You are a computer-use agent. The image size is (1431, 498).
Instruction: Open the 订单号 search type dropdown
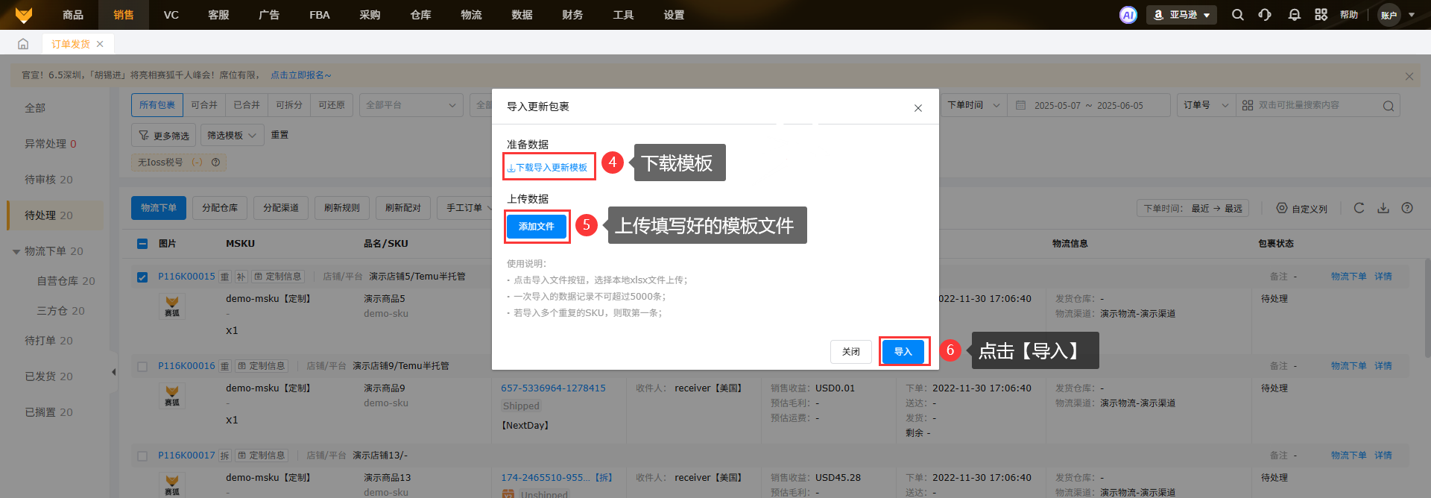tap(1206, 105)
